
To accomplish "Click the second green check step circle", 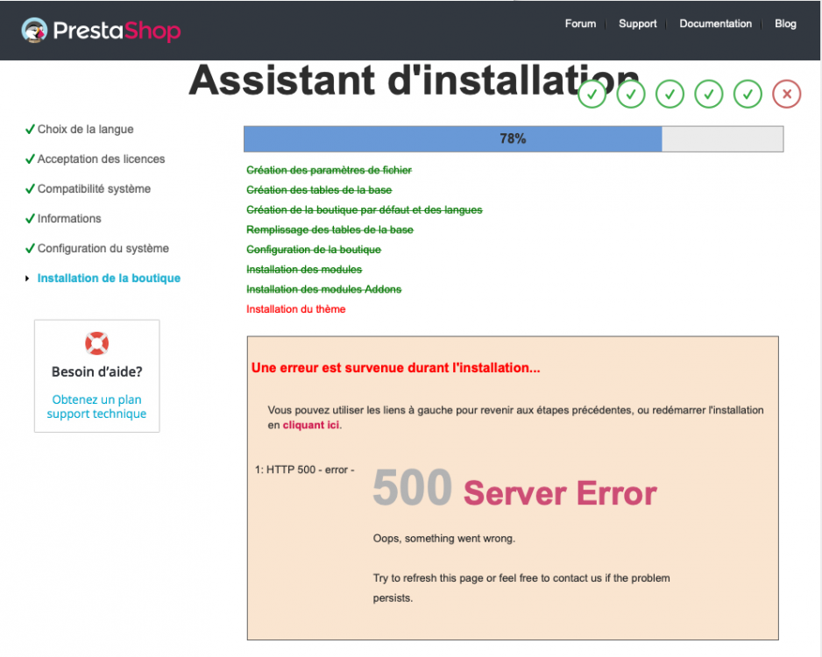I will coord(631,95).
